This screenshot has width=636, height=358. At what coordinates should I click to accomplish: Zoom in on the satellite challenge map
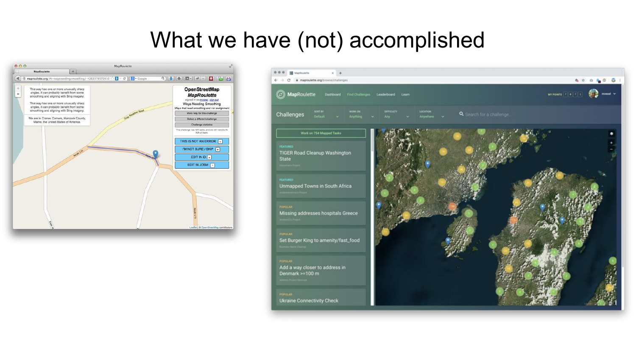click(x=611, y=143)
